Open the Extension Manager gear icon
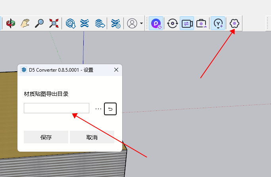Viewport: 271px width, 177px height. (x=115, y=23)
